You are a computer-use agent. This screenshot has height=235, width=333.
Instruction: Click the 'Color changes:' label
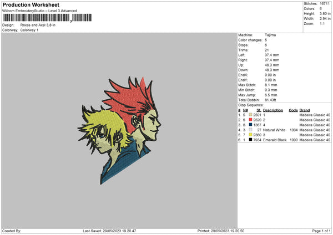click(250, 40)
